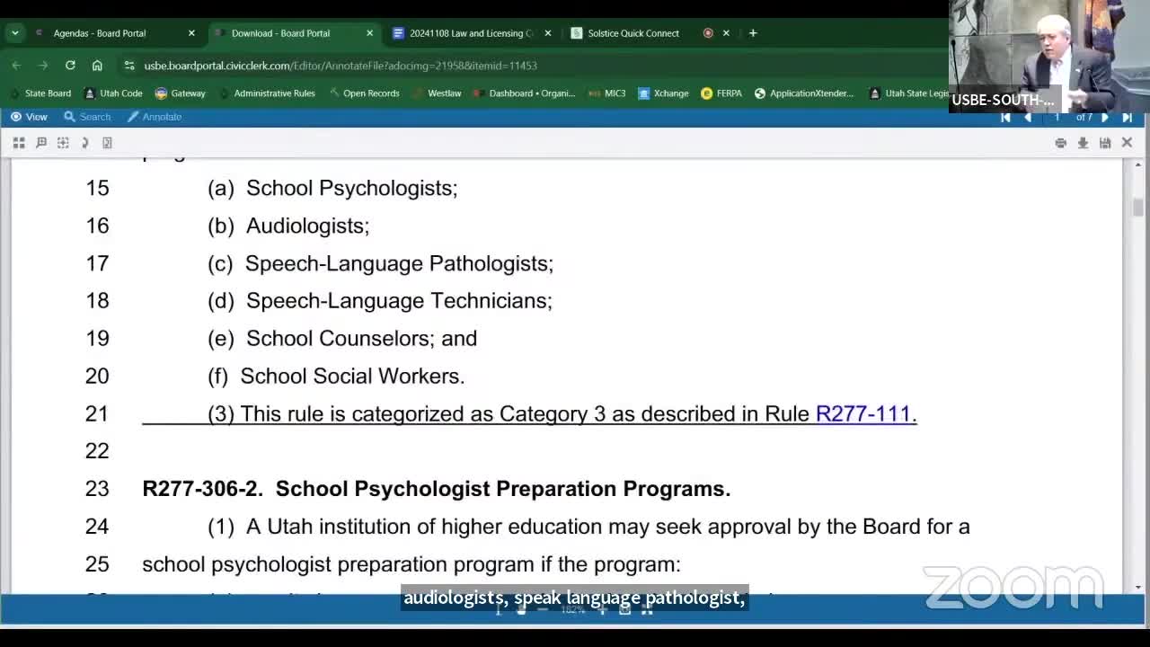Viewport: 1150px width, 647px height.
Task: Open site information icon in address bar
Action: 129,66
